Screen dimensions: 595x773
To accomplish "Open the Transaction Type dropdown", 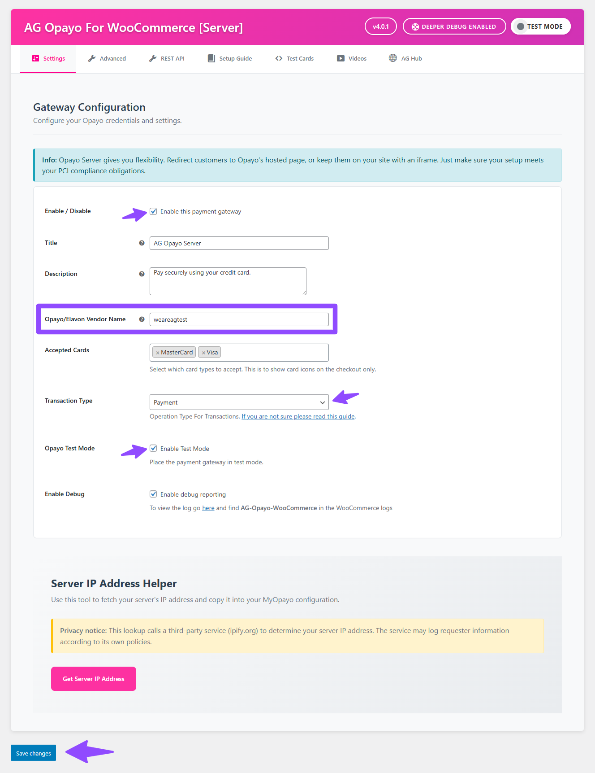I will click(239, 402).
